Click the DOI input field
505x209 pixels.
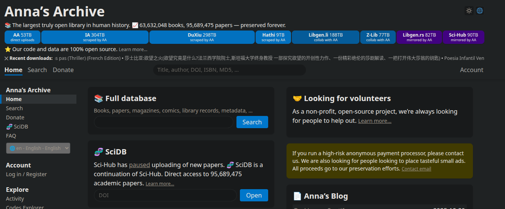click(165, 195)
